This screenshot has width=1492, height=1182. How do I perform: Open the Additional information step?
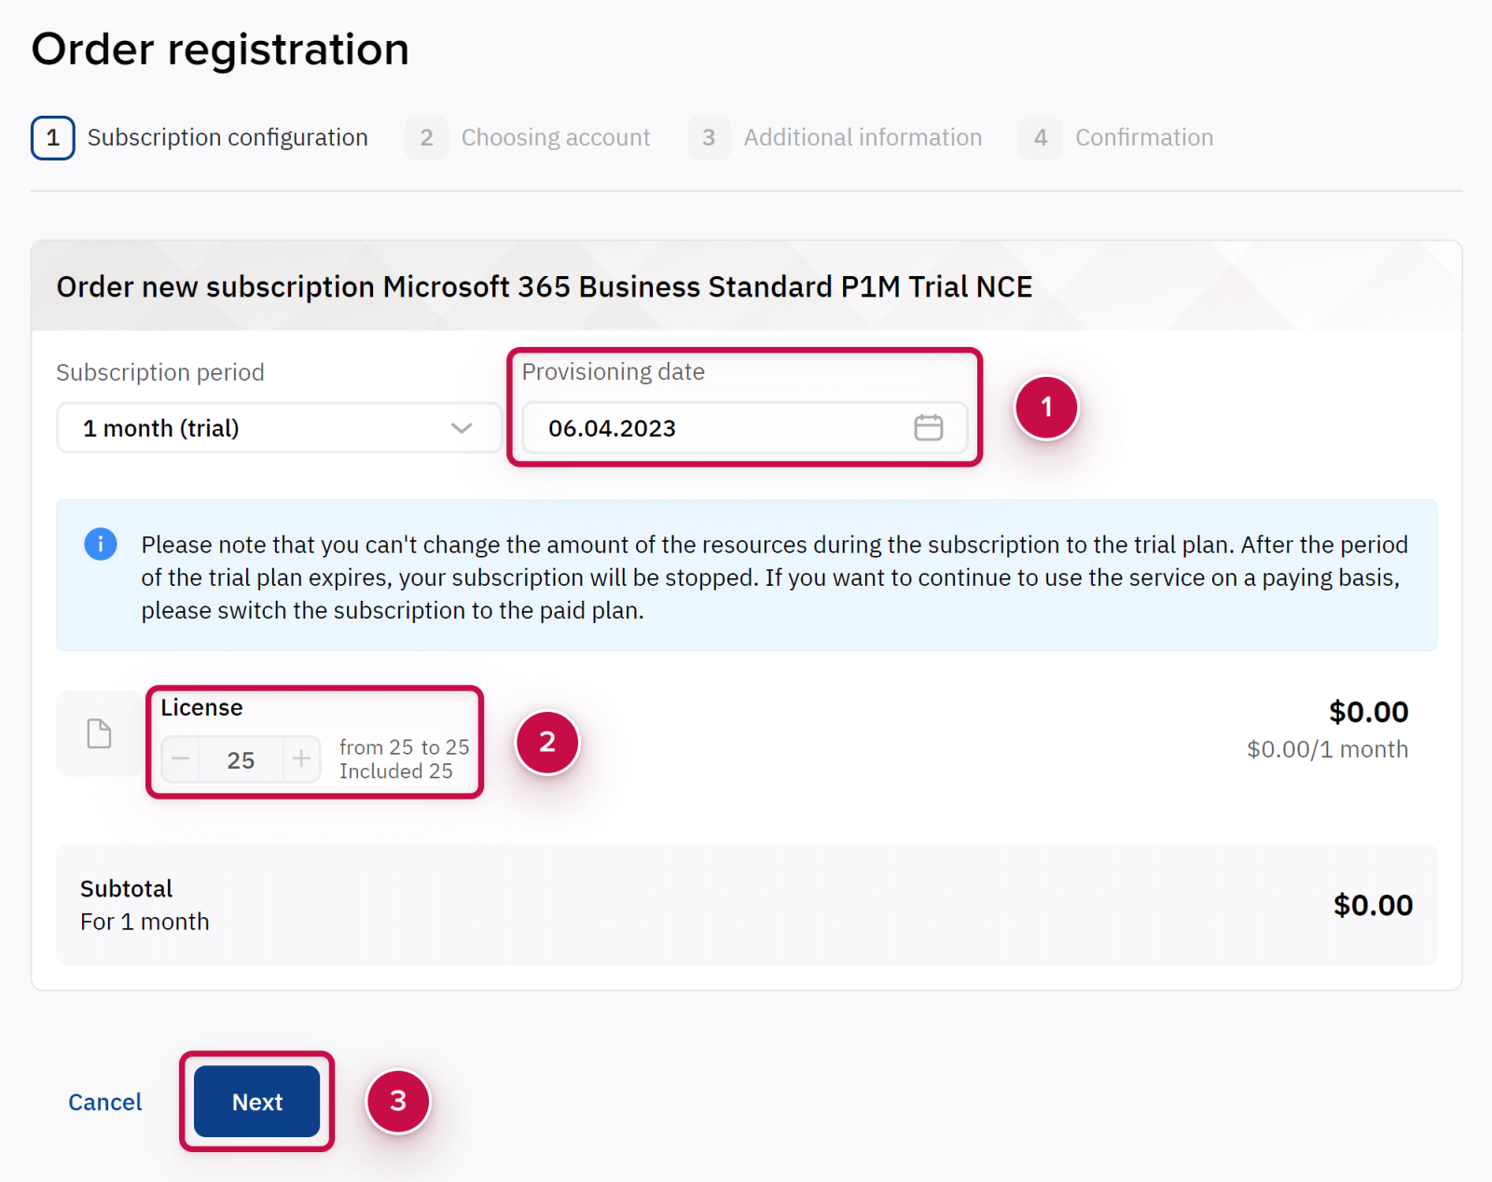coord(863,138)
